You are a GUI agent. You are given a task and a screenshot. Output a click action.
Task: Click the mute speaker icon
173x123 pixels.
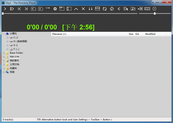(x=119, y=9)
